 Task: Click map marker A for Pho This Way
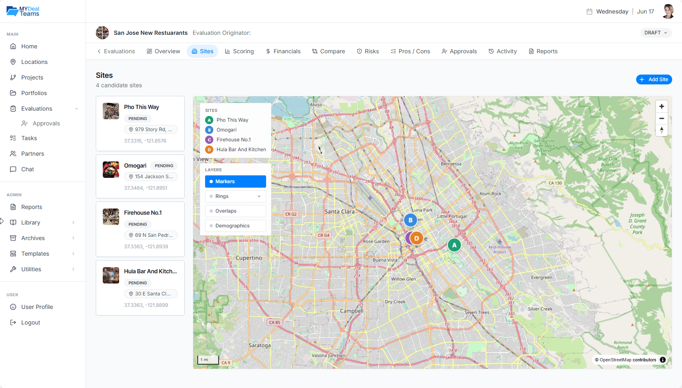click(x=454, y=245)
